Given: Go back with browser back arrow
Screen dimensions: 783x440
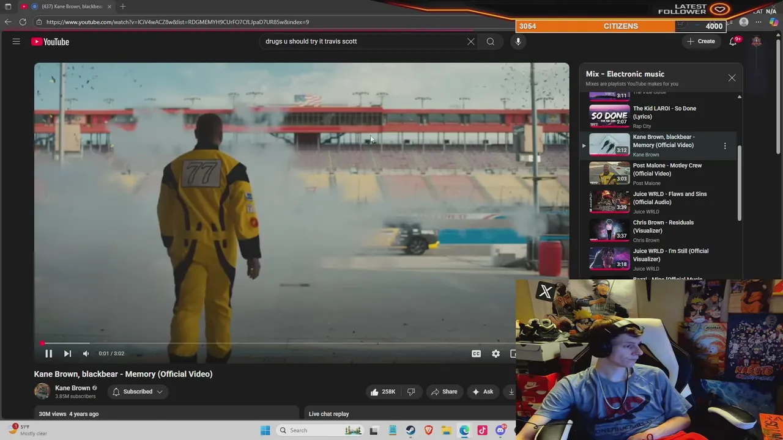Looking at the screenshot, I should point(8,22).
